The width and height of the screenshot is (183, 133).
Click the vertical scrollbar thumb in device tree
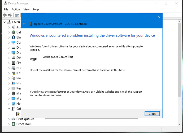(179, 60)
